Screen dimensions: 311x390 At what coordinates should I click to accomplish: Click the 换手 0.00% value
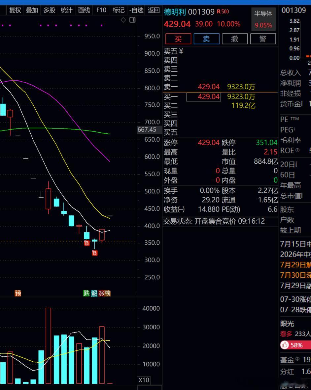[210, 191]
